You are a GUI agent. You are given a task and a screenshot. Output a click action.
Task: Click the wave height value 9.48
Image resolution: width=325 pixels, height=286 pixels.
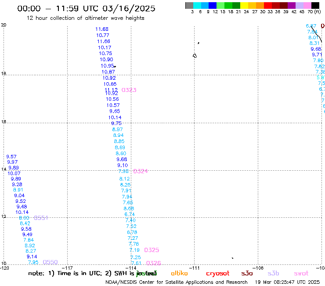[x=22, y=207]
